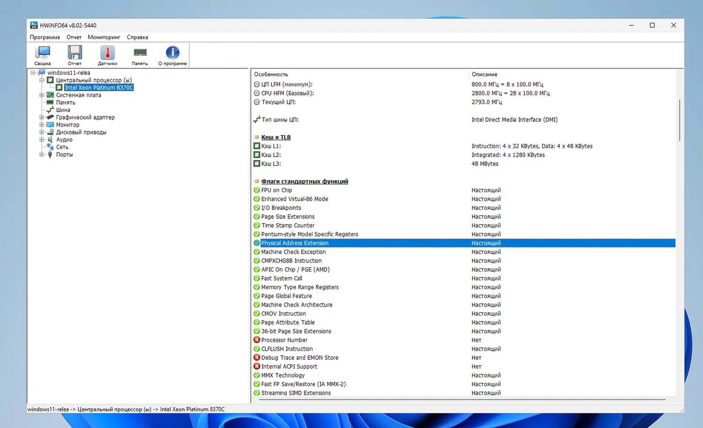
Task: Select the Time Stamp Counter row
Action: [464, 225]
